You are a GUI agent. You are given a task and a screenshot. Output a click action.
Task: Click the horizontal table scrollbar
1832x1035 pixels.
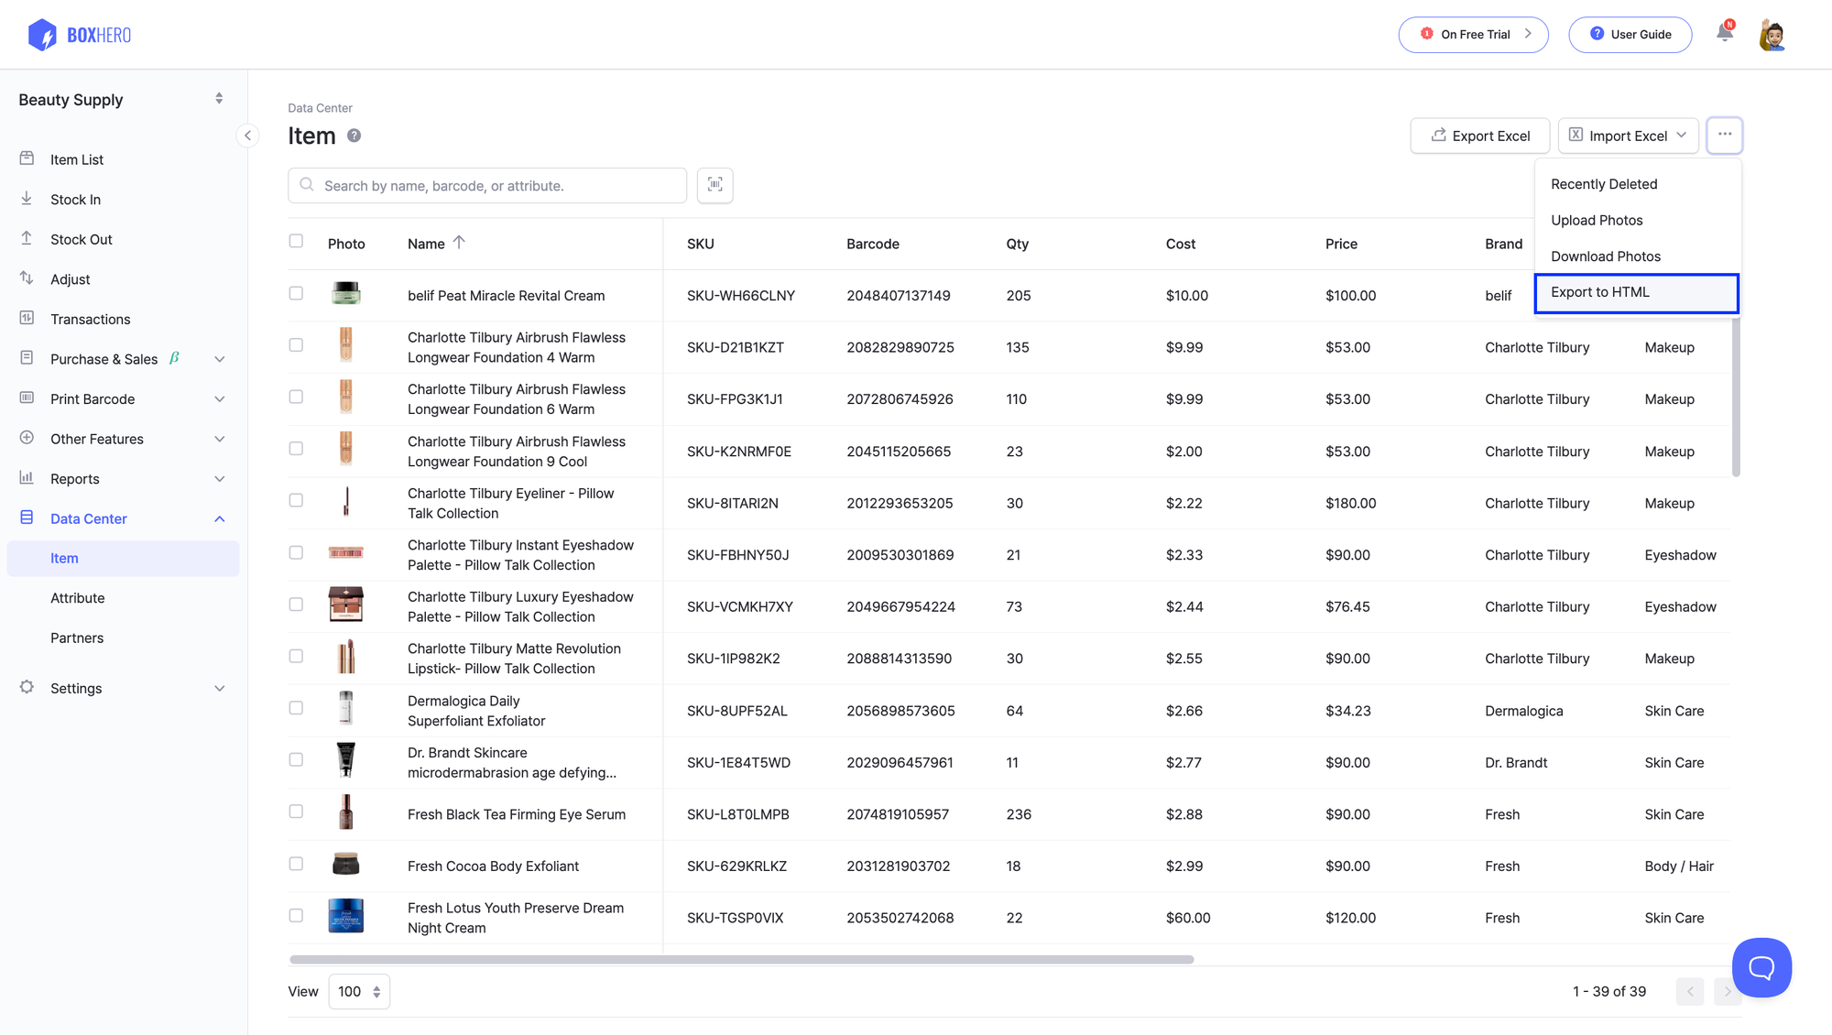(742, 959)
